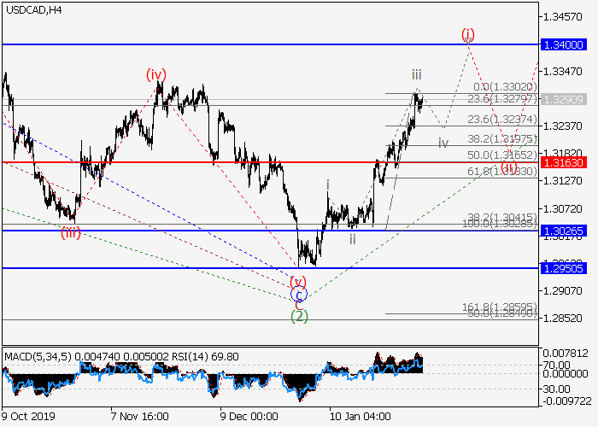Select the blue 1.34000 price tag
Image resolution: width=598 pixels, height=427 pixels.
568,44
